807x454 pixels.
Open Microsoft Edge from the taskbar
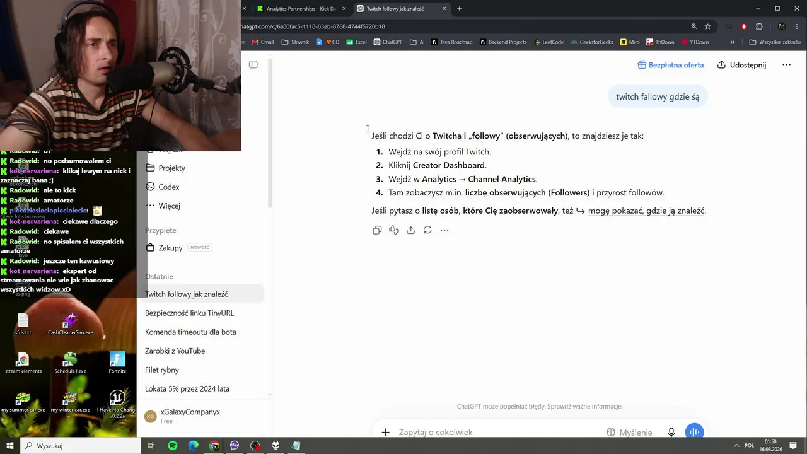[x=194, y=446]
